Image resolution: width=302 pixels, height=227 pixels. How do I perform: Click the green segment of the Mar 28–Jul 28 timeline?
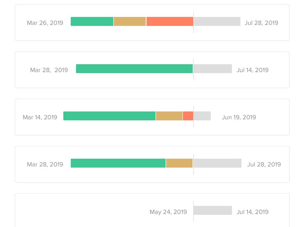pyautogui.click(x=118, y=163)
